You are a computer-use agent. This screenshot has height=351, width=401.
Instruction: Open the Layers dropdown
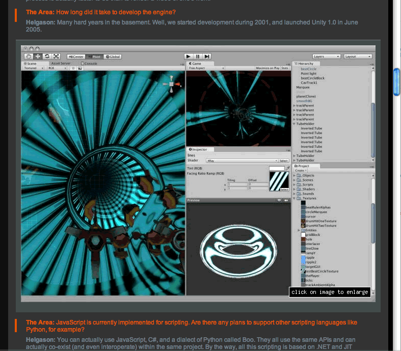point(326,57)
